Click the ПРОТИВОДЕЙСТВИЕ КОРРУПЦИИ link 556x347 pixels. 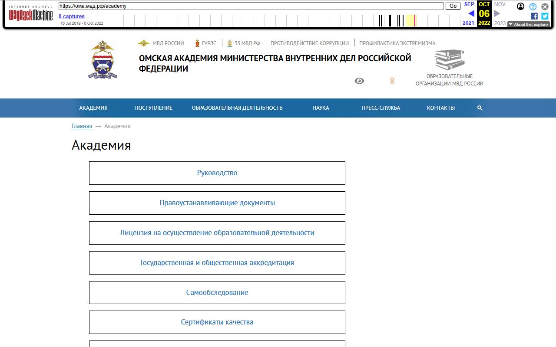(x=310, y=43)
